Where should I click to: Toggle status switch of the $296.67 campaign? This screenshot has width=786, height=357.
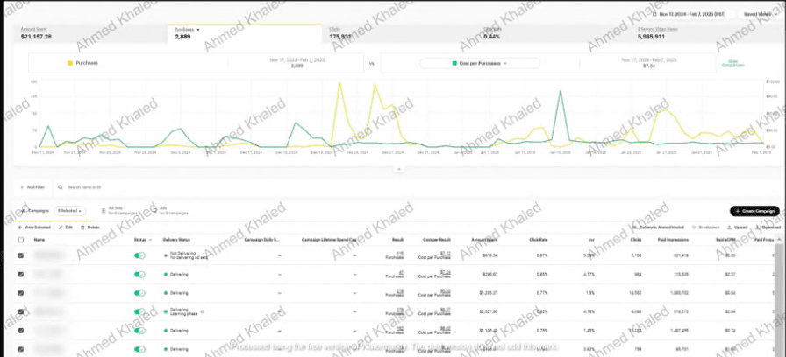tap(139, 275)
